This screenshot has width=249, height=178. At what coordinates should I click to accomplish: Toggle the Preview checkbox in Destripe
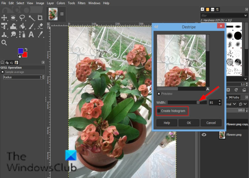[159, 94]
